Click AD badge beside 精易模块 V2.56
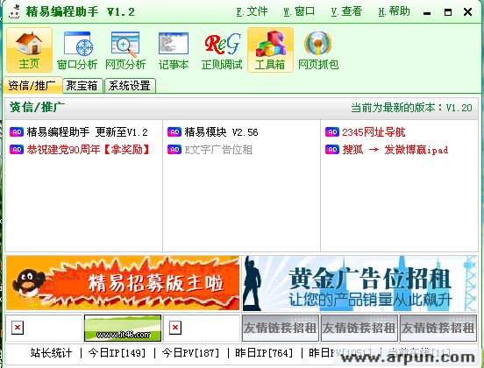 point(174,132)
